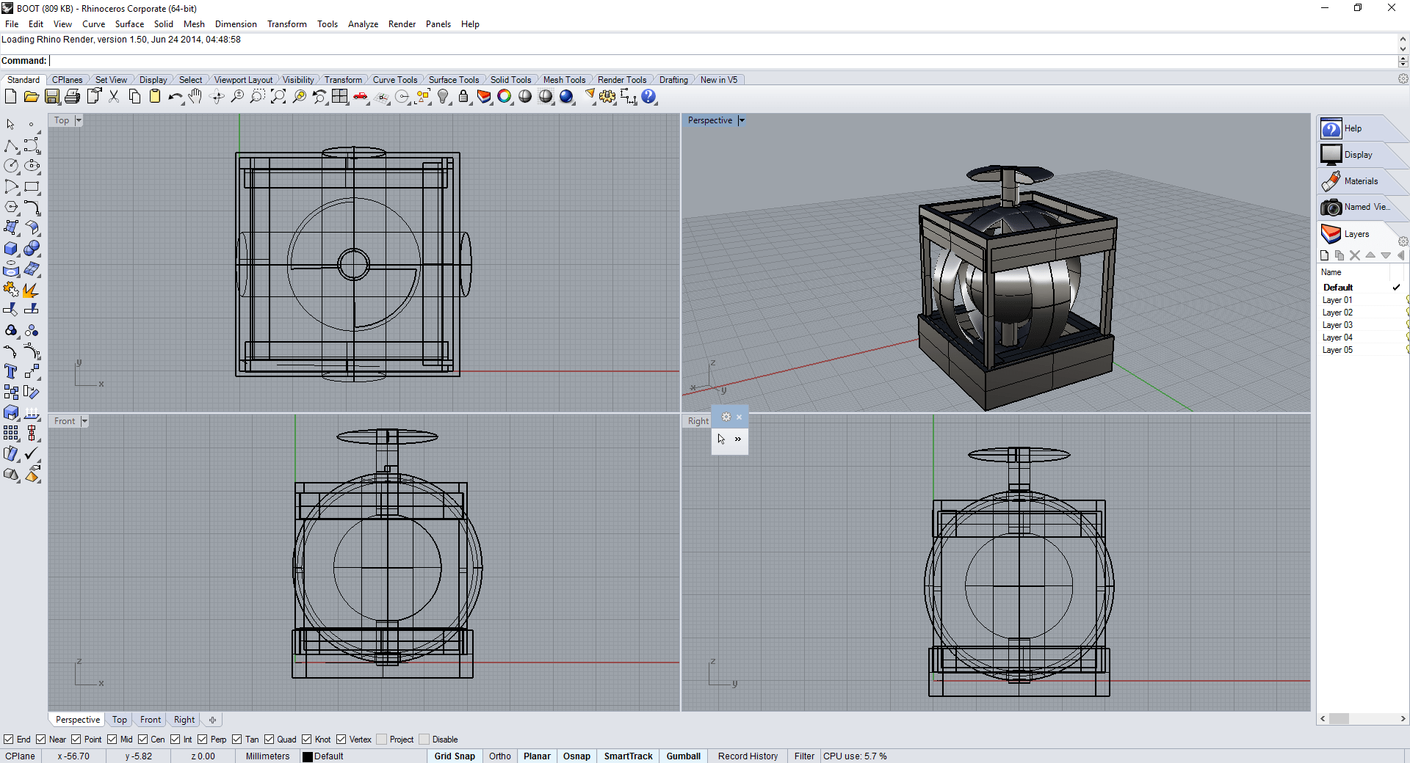Click the Print icon
This screenshot has width=1410, height=763.
[72, 96]
